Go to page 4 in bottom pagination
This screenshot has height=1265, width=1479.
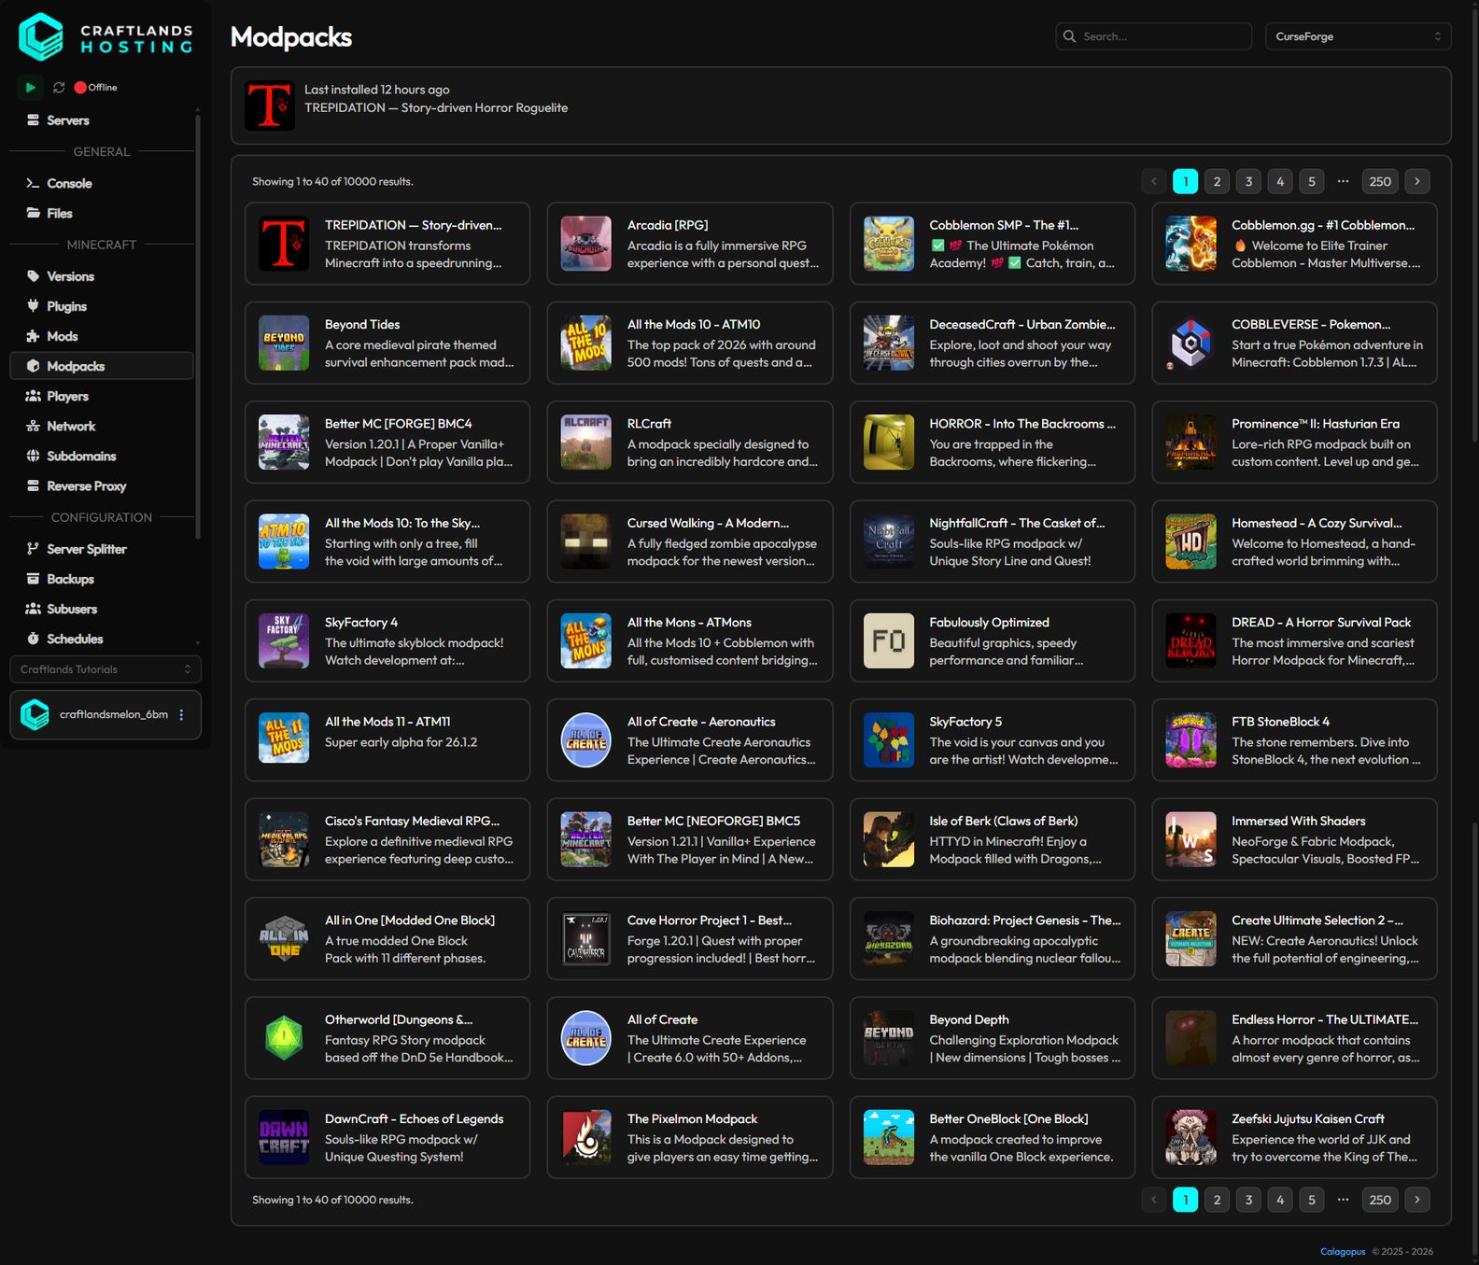click(1280, 1200)
